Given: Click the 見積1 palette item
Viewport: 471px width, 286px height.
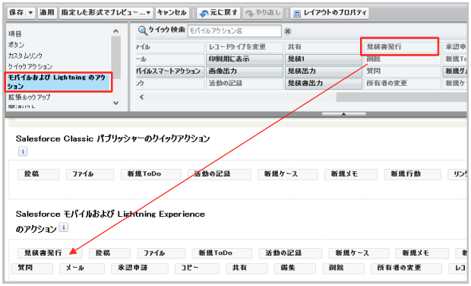Looking at the screenshot, I should point(323,59).
